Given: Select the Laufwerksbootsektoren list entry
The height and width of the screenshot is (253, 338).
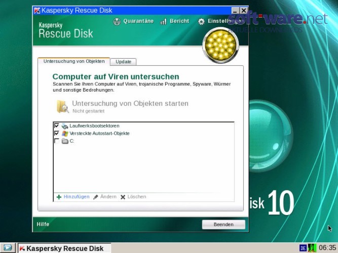Looking at the screenshot, I should (x=94, y=126).
